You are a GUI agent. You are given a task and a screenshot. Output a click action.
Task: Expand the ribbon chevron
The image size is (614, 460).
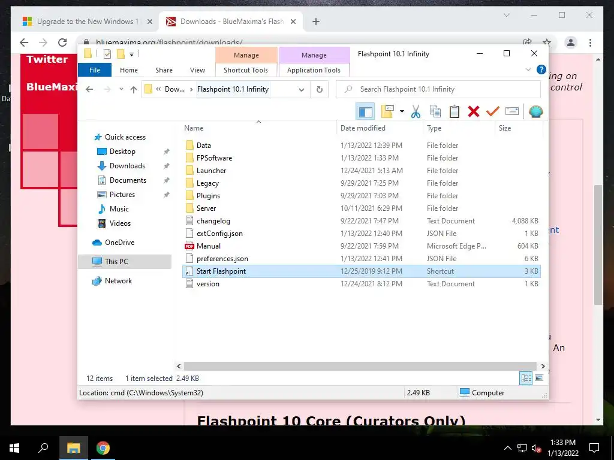pyautogui.click(x=528, y=69)
